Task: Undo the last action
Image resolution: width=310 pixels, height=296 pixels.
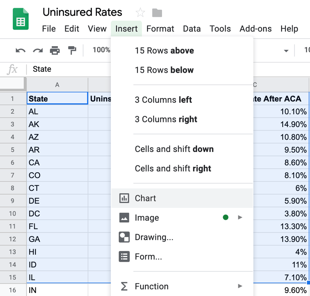Action: pos(20,50)
